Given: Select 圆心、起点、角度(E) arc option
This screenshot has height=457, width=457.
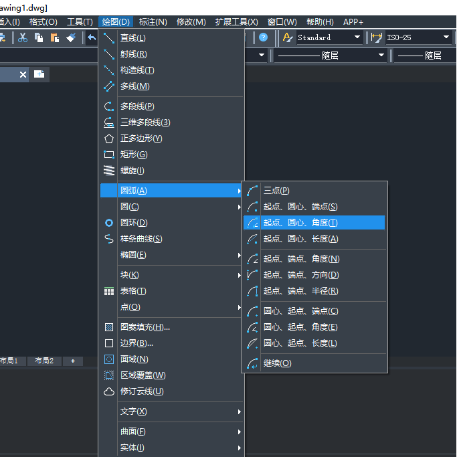Looking at the screenshot, I should click(314, 327).
